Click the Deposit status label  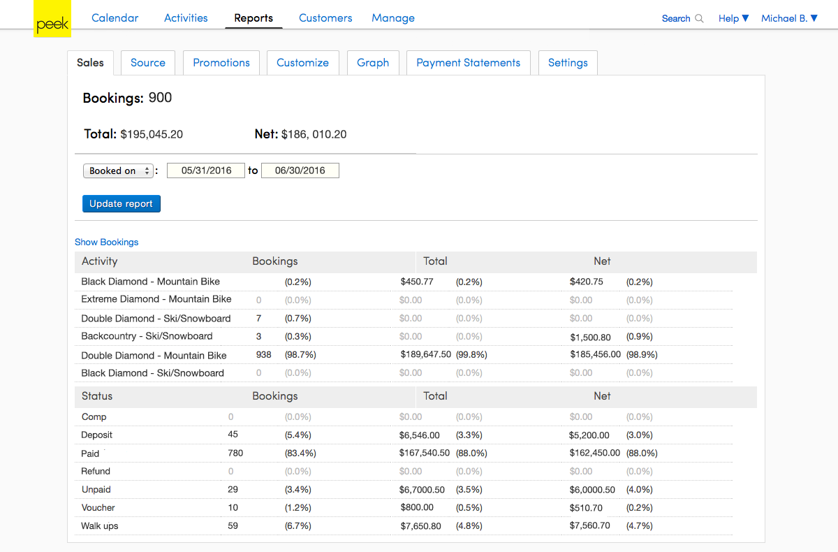(96, 435)
